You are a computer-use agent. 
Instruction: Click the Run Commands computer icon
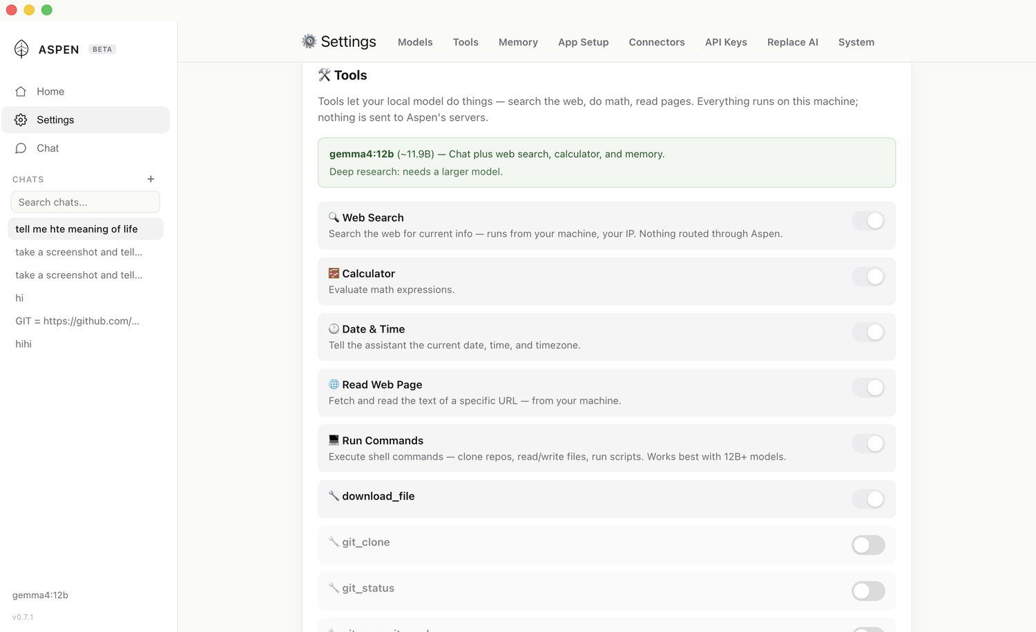334,440
